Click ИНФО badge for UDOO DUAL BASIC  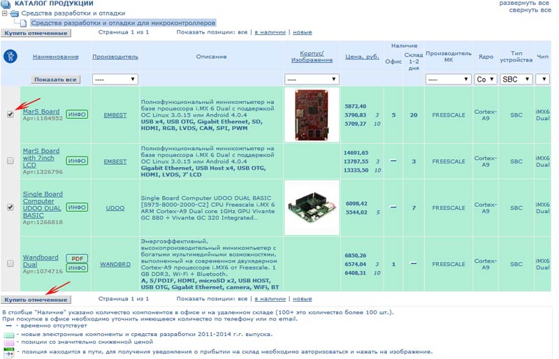(77, 207)
